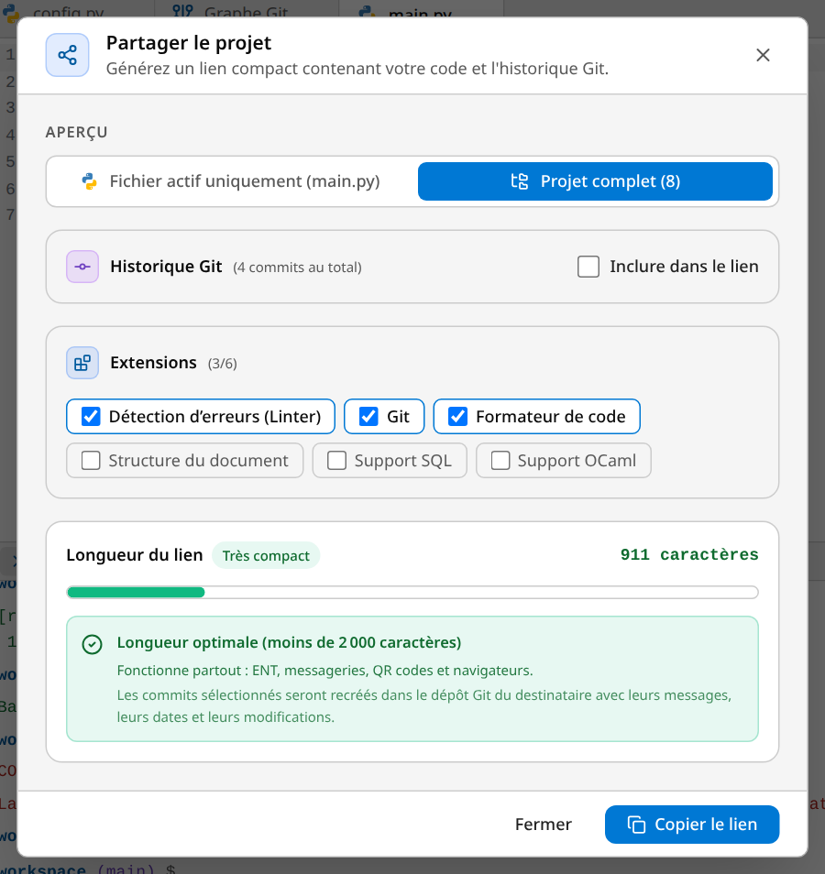The height and width of the screenshot is (874, 825).
Task: Click the link length progress bar
Action: tap(412, 592)
